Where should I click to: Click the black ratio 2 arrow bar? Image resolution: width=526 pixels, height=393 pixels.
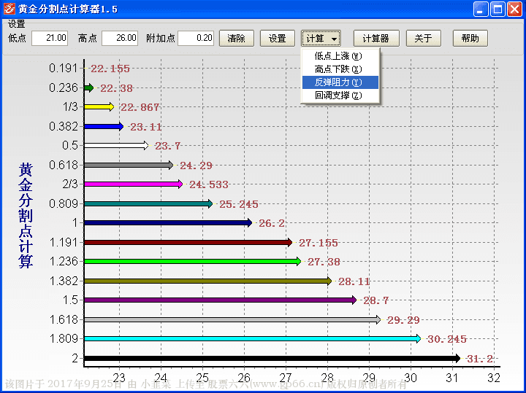pyautogui.click(x=272, y=358)
